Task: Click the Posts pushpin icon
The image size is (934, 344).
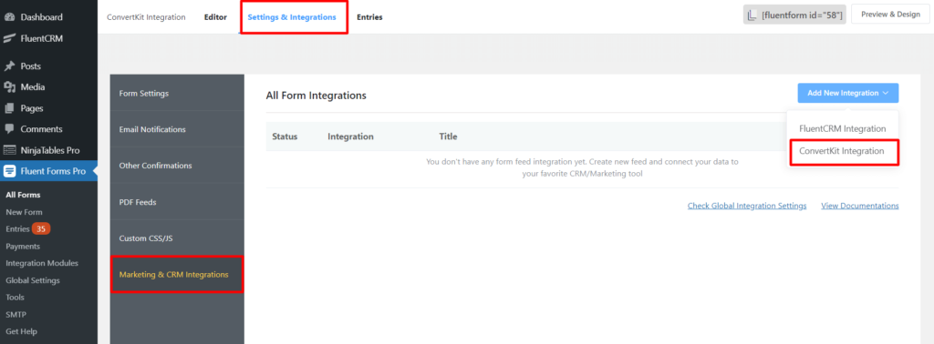Action: 9,66
